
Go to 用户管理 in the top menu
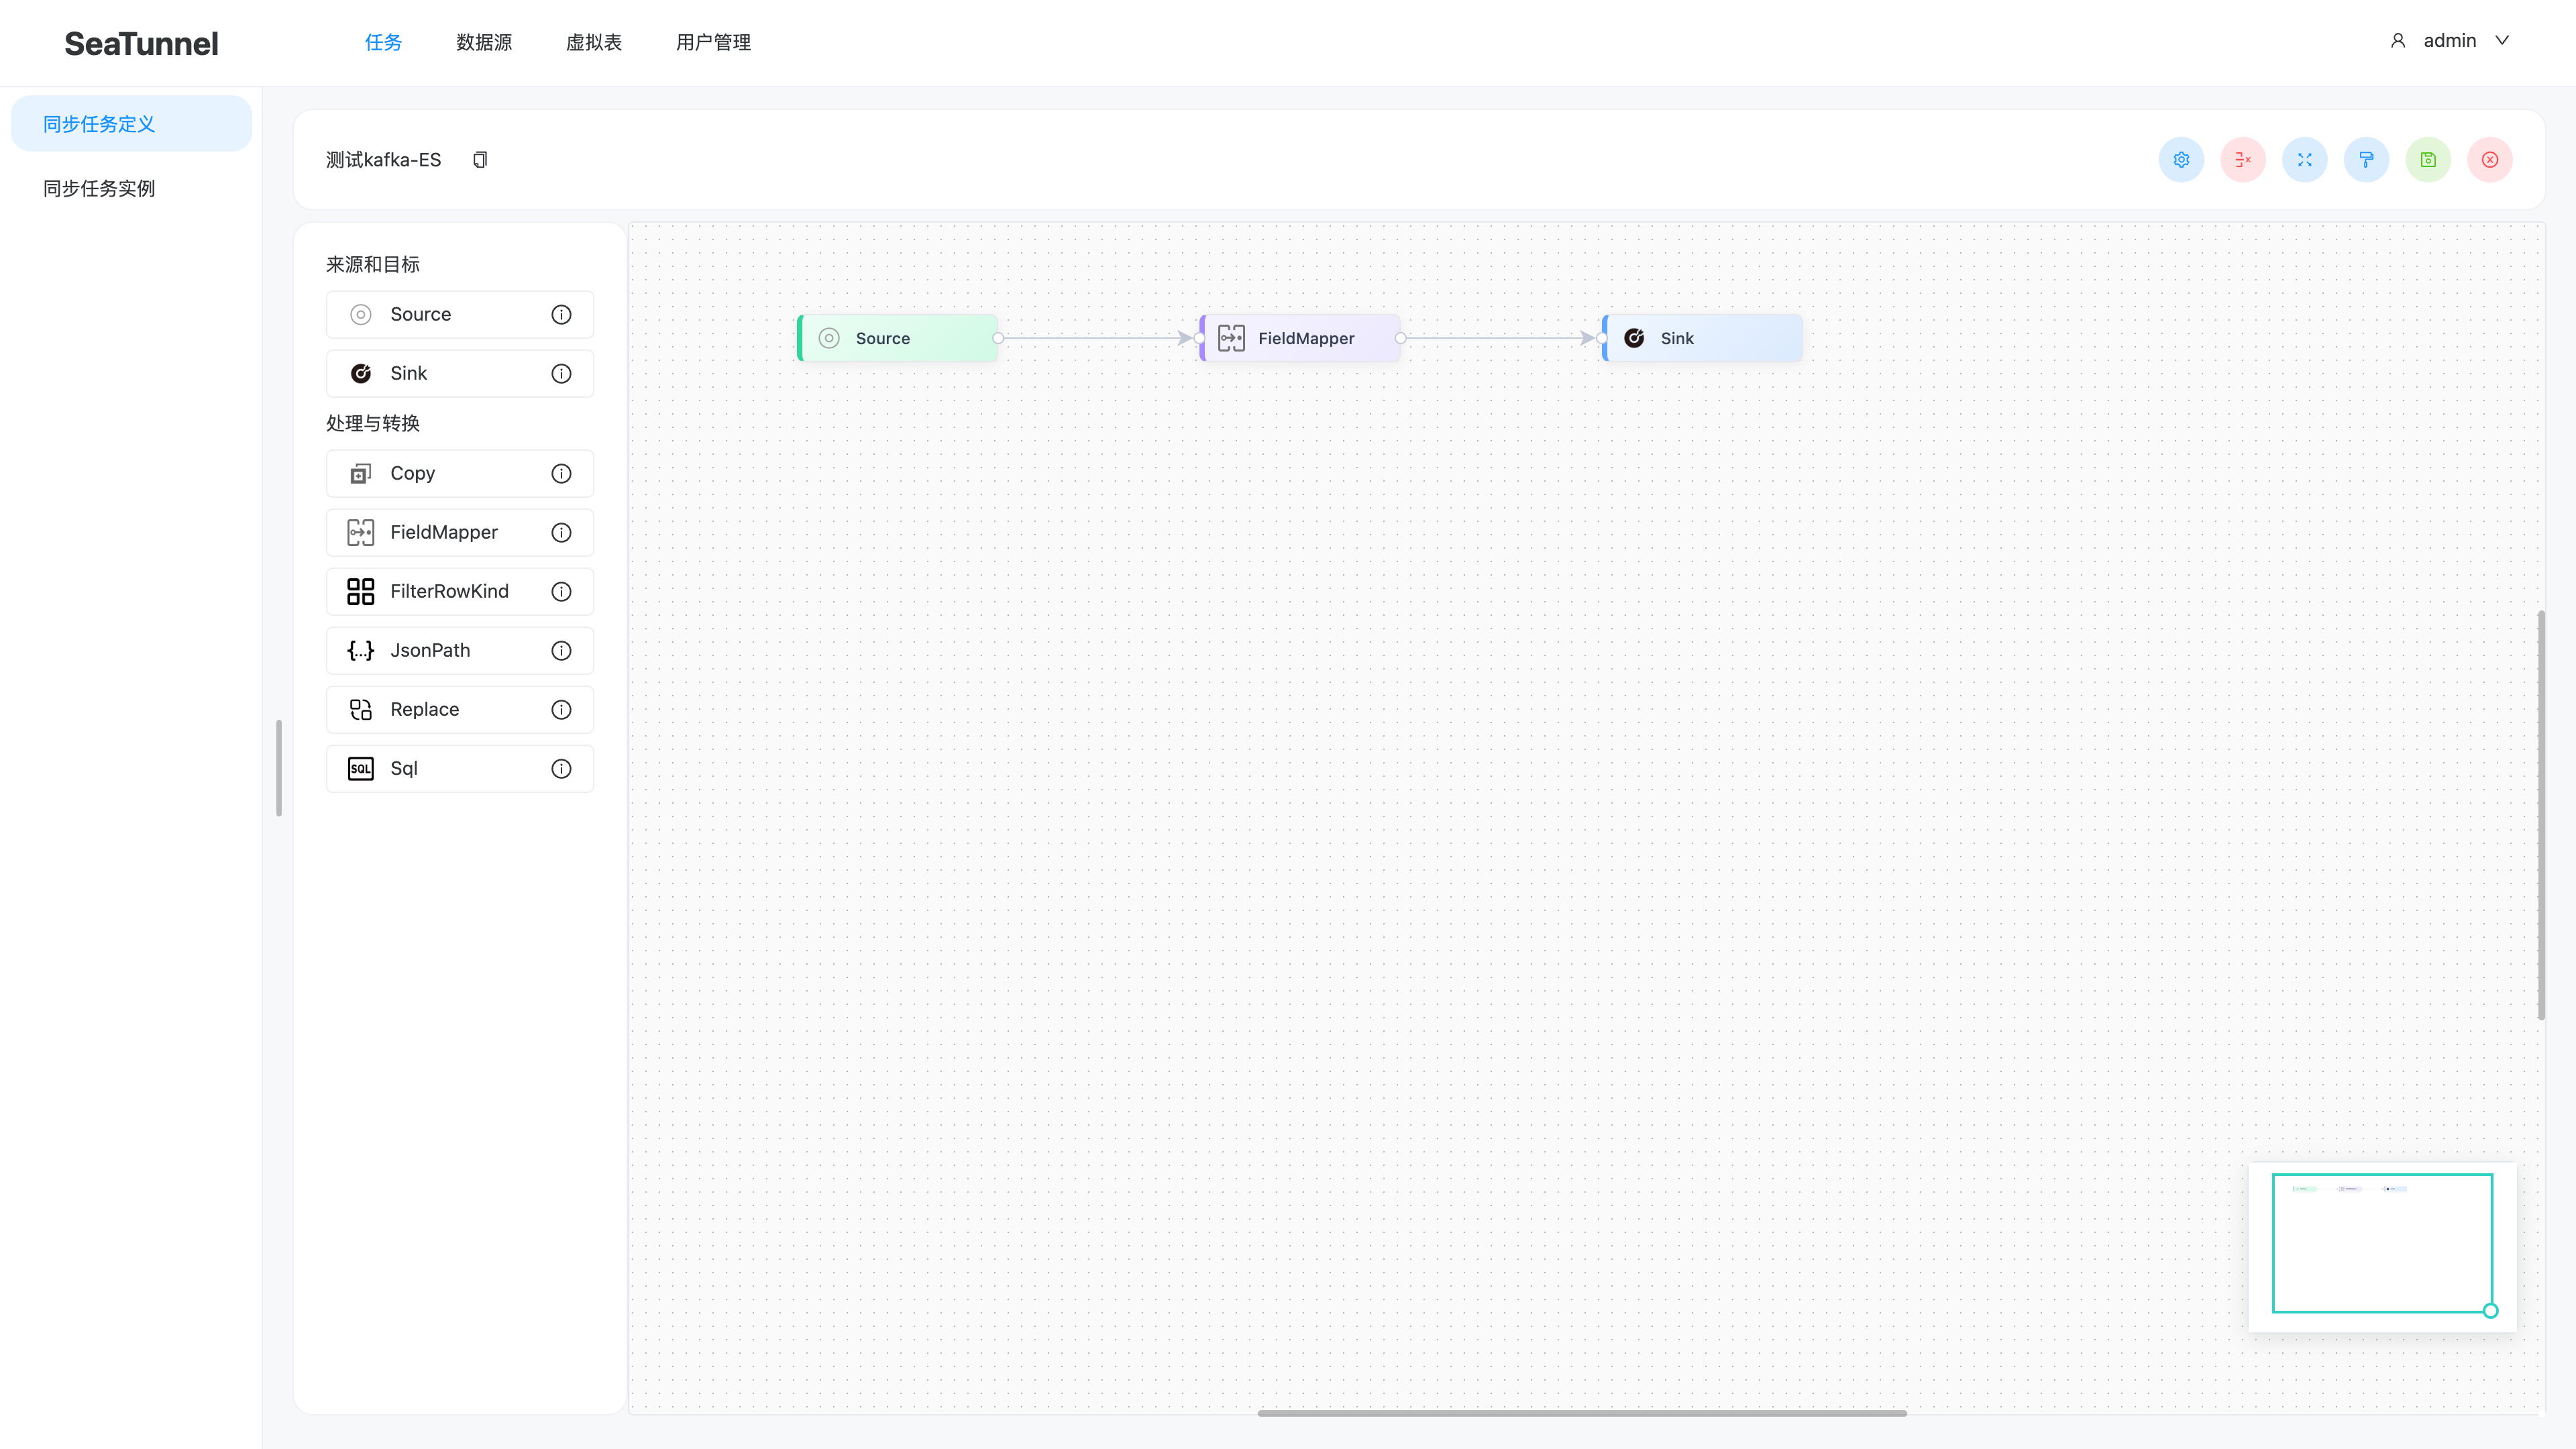point(713,42)
